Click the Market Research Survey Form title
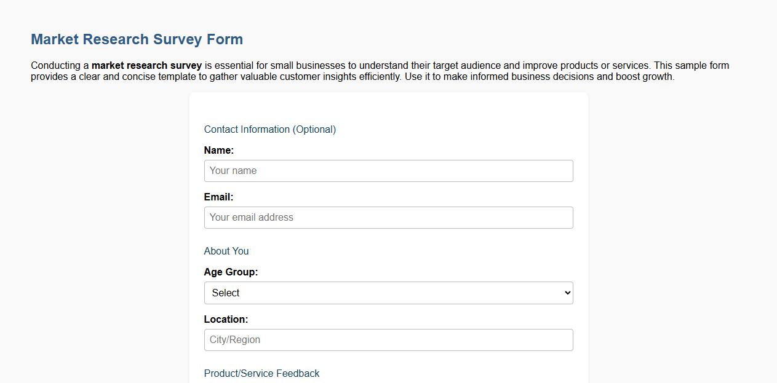 tap(137, 39)
